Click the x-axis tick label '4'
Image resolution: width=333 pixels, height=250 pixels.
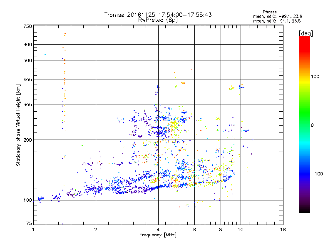click(158, 230)
